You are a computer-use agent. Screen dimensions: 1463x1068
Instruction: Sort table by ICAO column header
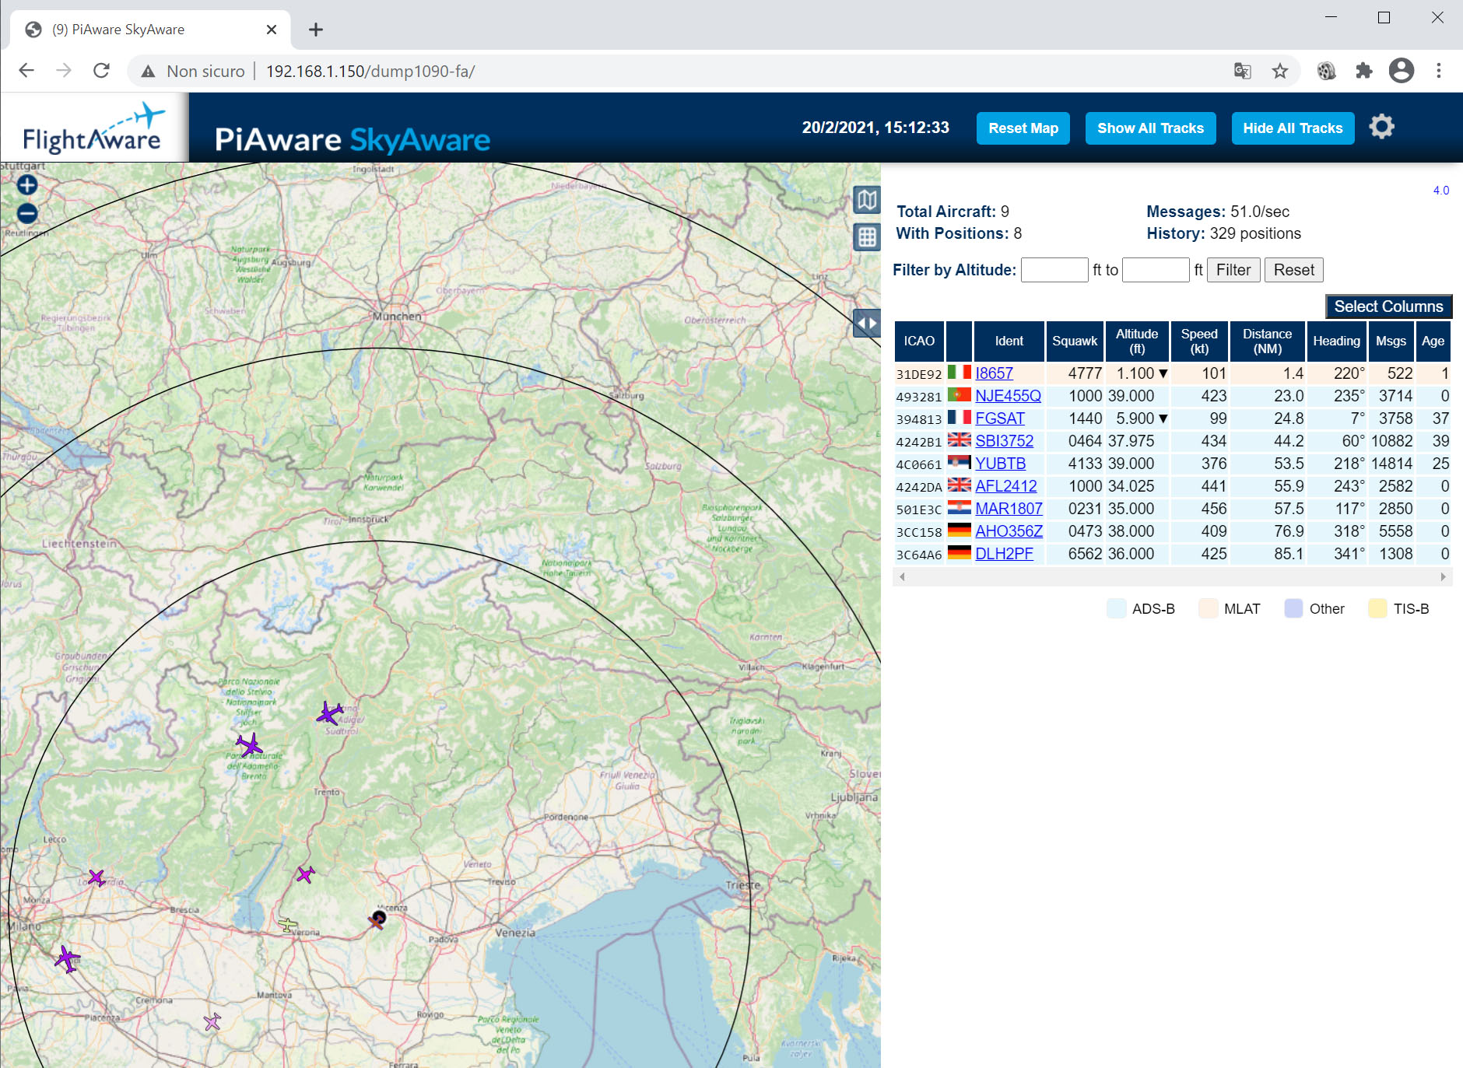click(919, 341)
